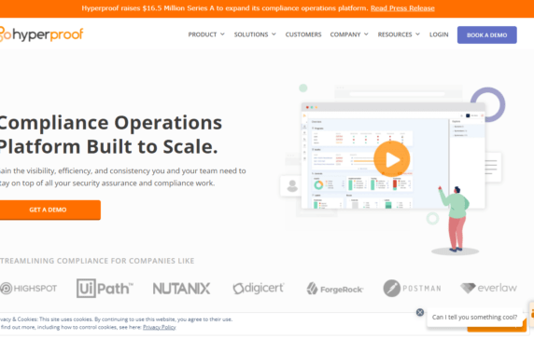Viewport: 534px width, 339px height.
Task: Open the Read Press Release link
Action: coord(402,8)
